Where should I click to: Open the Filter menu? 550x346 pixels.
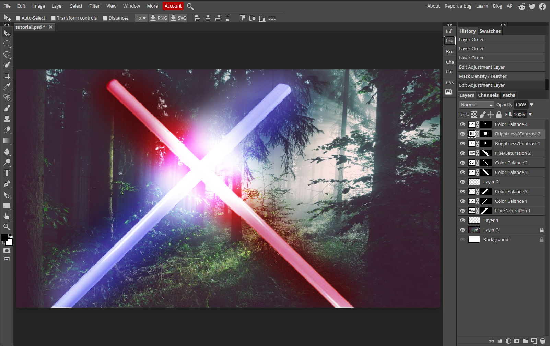pyautogui.click(x=94, y=6)
